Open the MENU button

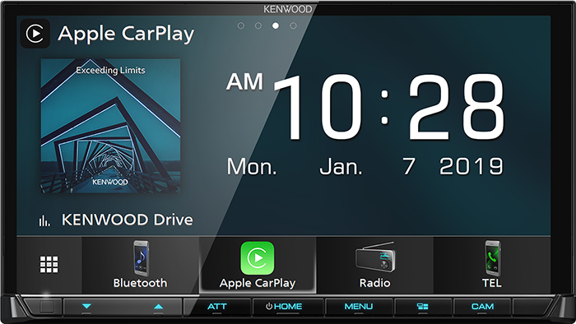coord(359,307)
